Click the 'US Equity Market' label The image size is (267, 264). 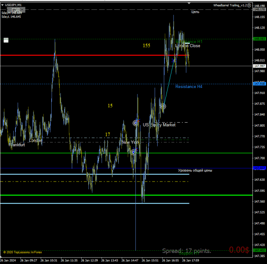click(x=159, y=125)
